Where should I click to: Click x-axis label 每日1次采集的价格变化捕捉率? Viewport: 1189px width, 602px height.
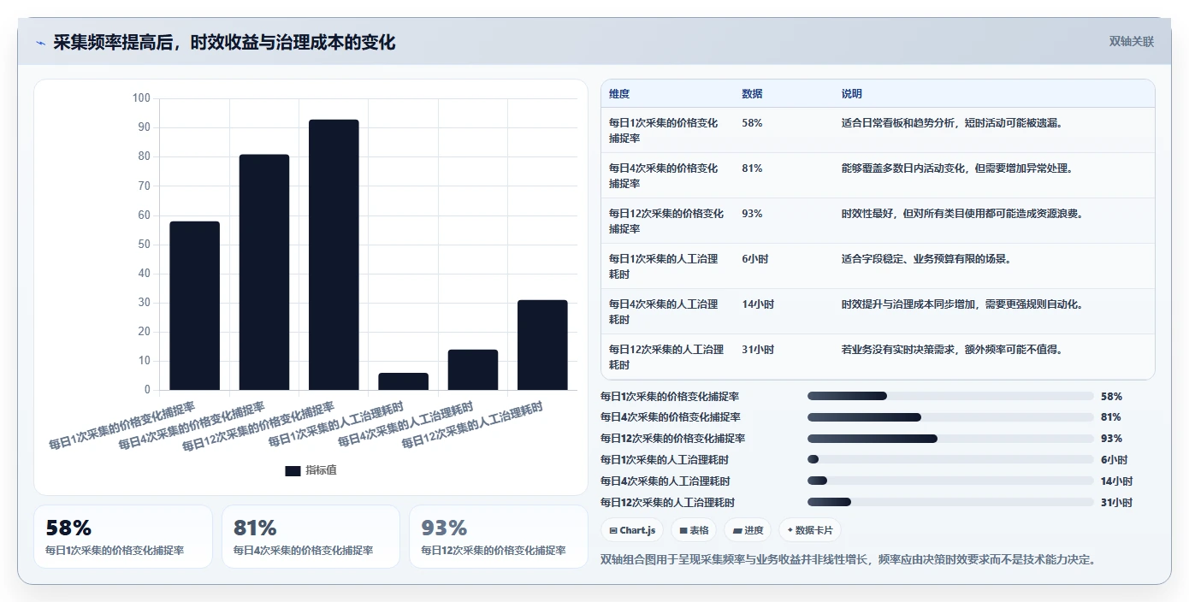click(x=122, y=424)
